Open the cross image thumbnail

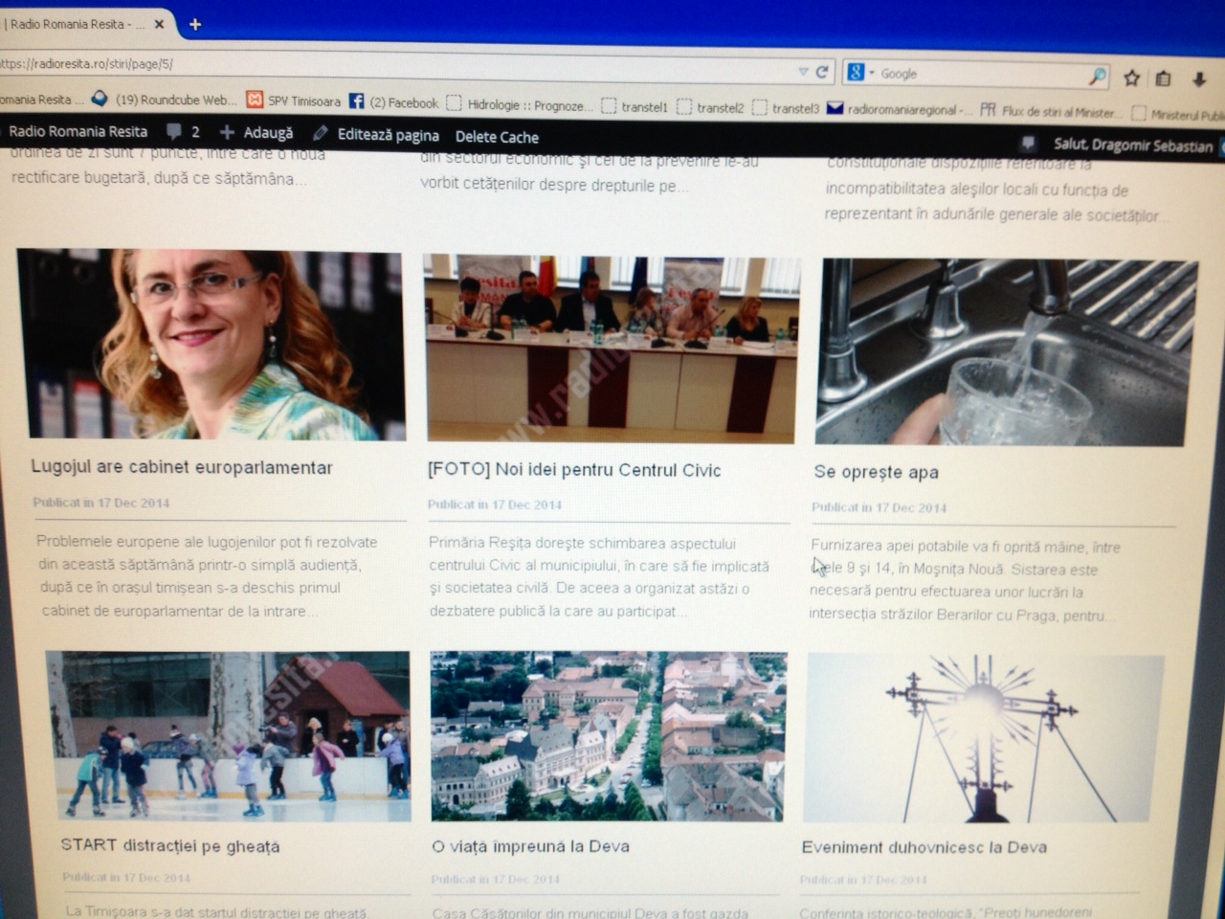[x=983, y=739]
